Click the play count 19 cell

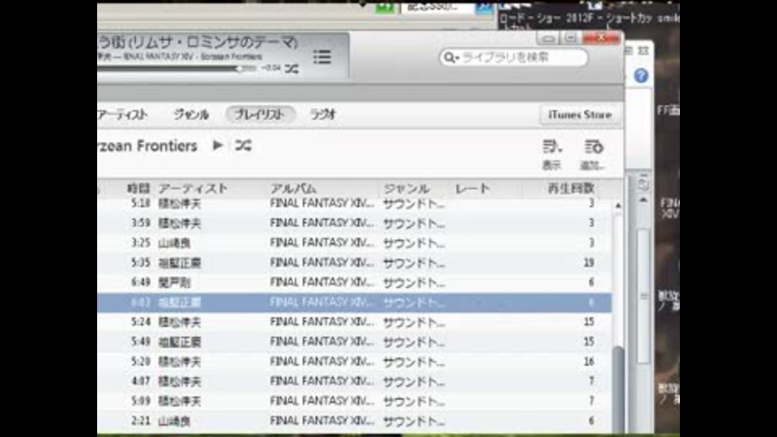click(588, 262)
